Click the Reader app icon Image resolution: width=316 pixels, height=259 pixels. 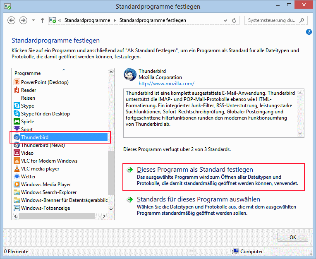17,90
